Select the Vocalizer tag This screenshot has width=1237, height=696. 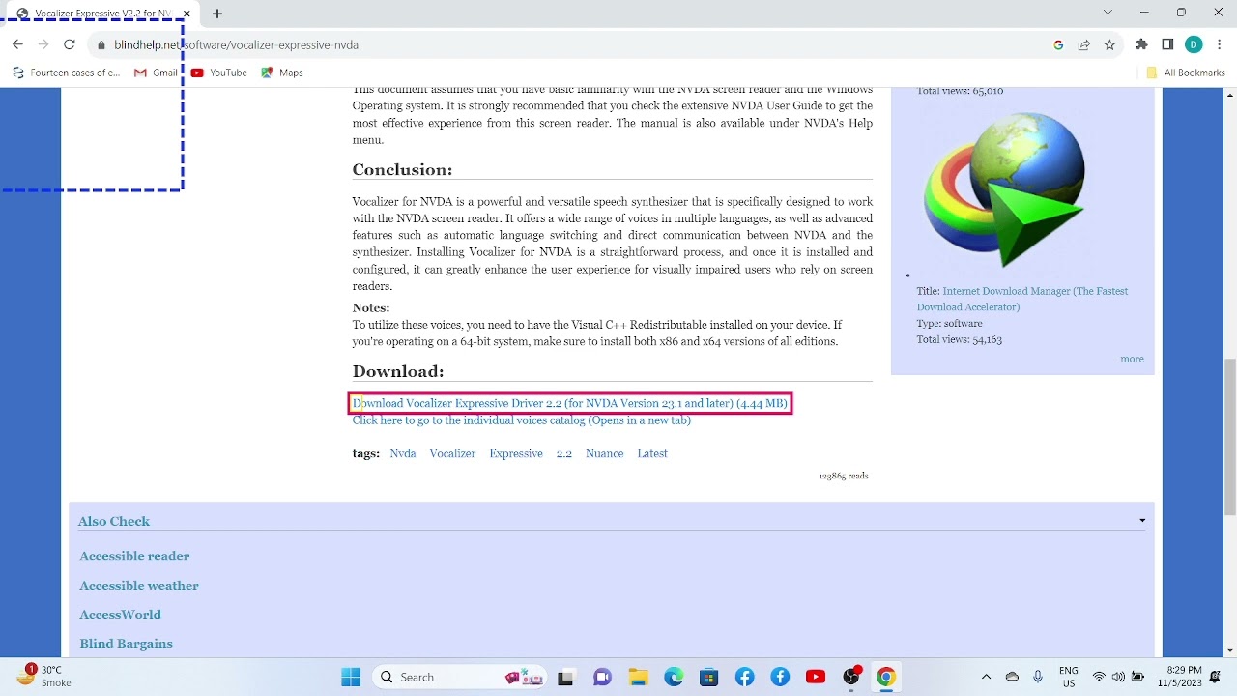click(x=452, y=453)
